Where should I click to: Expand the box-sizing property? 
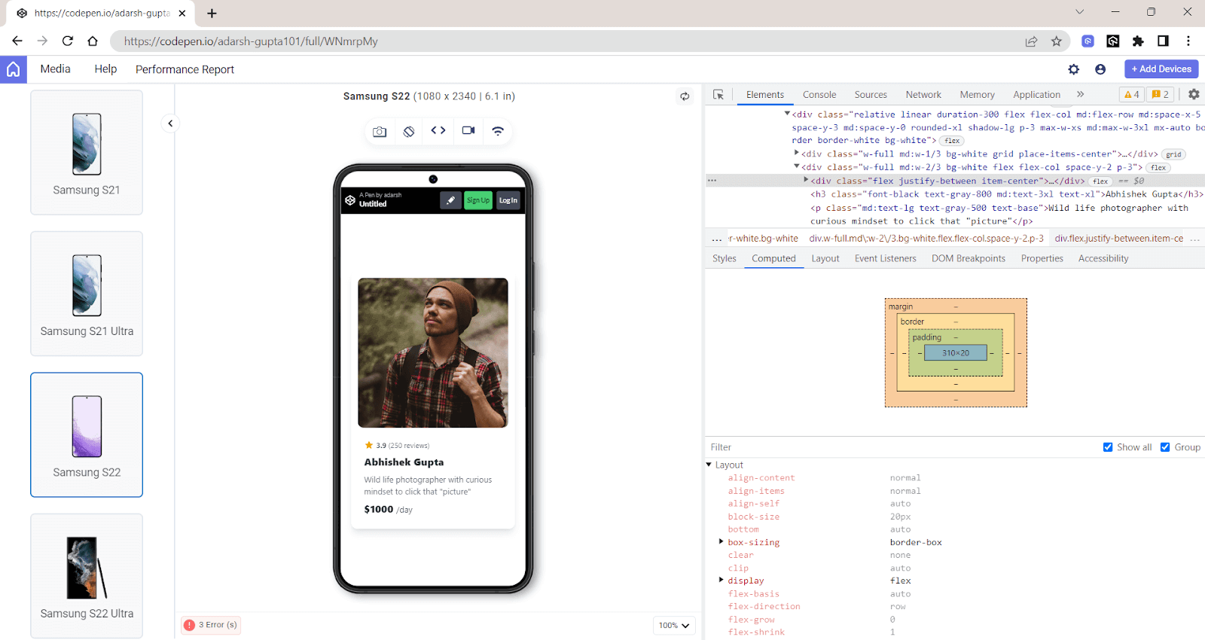coord(721,542)
